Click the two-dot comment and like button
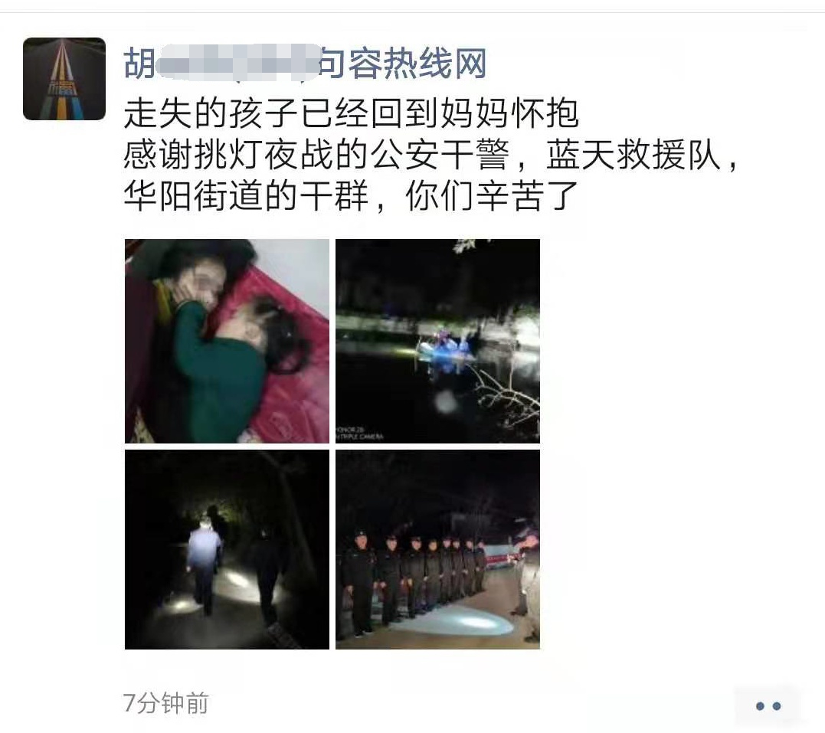This screenshot has width=825, height=733. 768,705
